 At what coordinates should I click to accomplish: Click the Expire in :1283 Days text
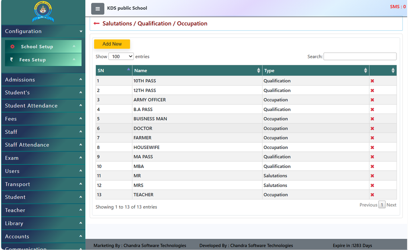352,245
